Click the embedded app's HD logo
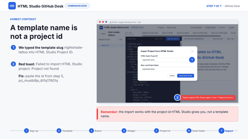The width and height of the screenshot is (248, 139). tap(101, 28)
